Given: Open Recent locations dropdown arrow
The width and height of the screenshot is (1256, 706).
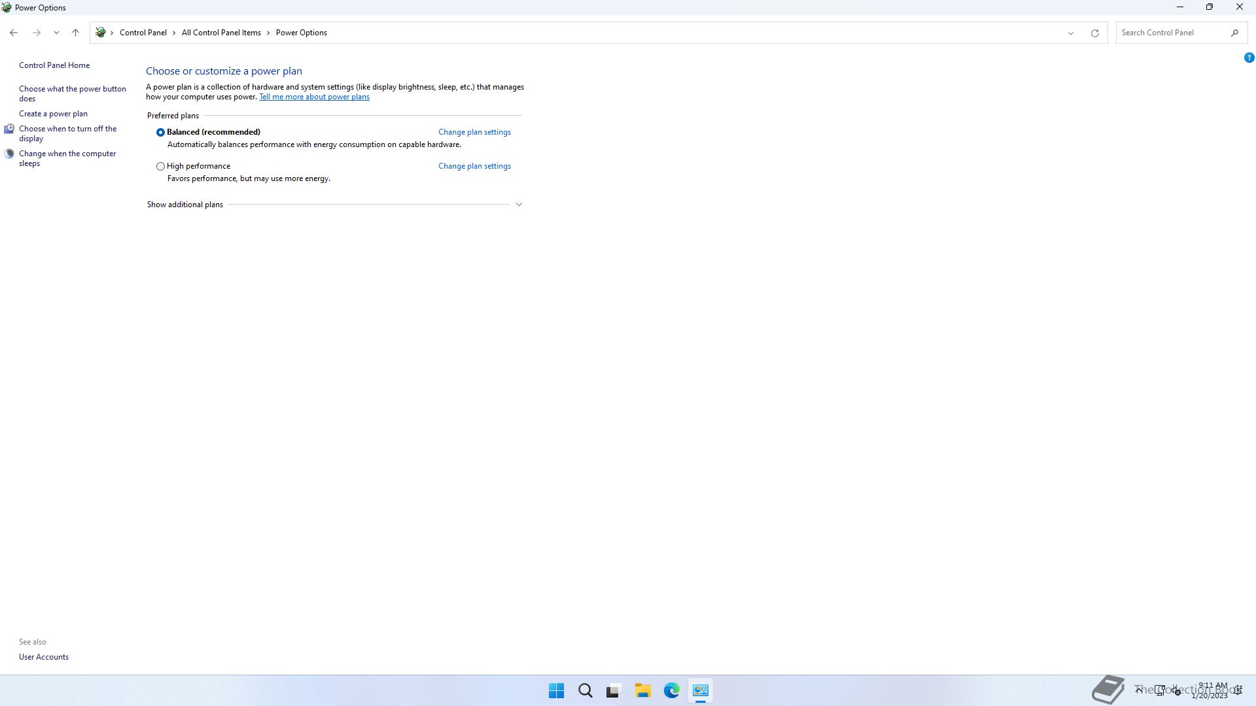Looking at the screenshot, I should tap(56, 33).
